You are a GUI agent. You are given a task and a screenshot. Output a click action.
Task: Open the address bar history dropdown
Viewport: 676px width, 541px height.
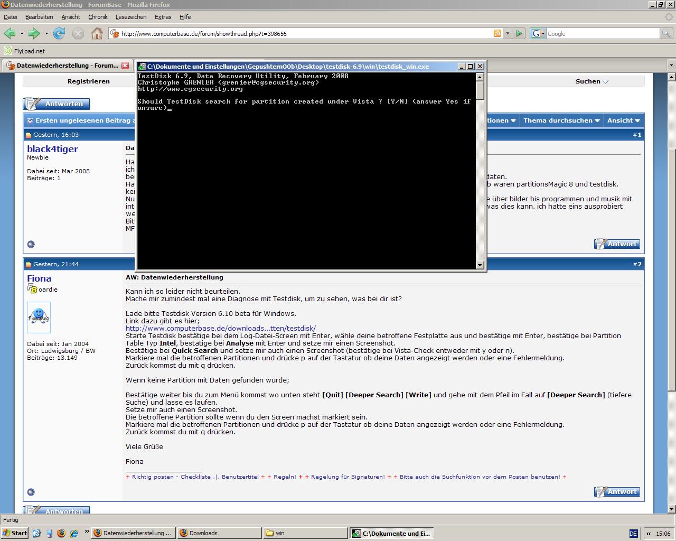point(508,33)
